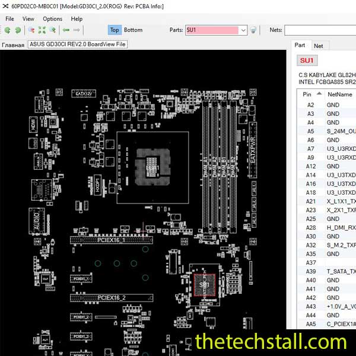Click the grey forward navigation arrow

pos(77,30)
